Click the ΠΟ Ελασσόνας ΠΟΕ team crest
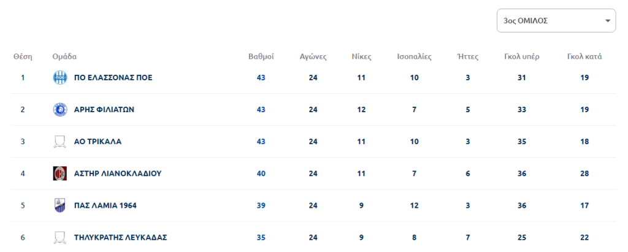The image size is (628, 252). point(59,77)
